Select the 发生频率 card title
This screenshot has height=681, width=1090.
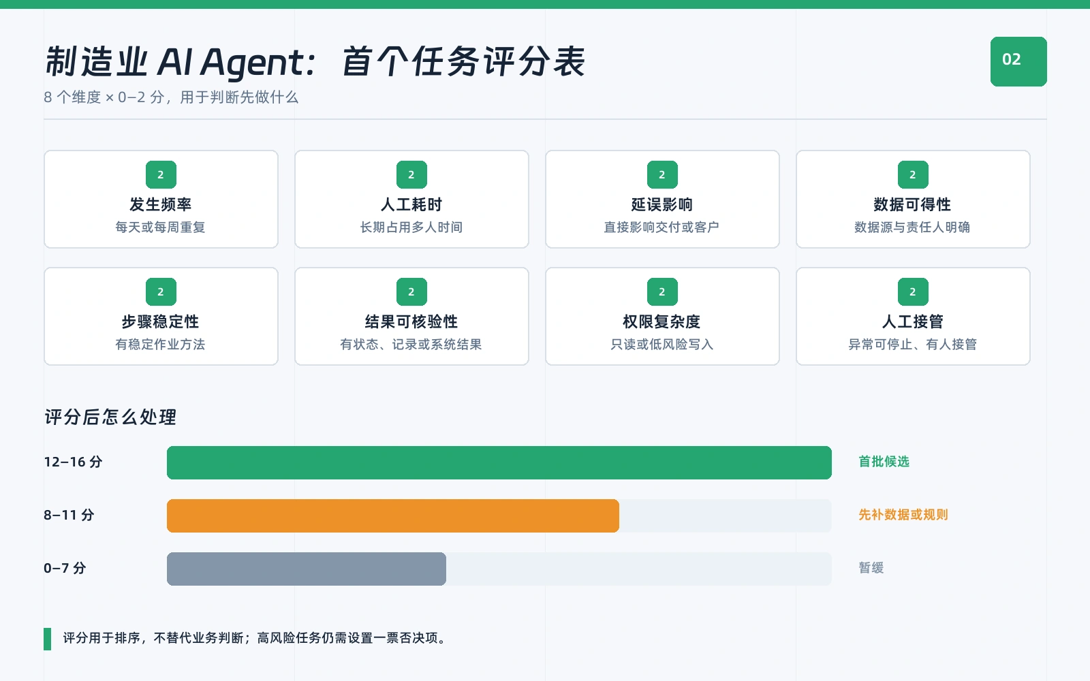161,204
